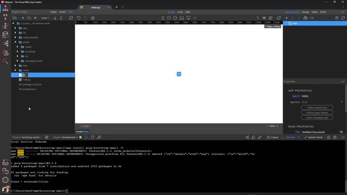This screenshot has height=195, width=347.
Task: Click the project settings gear next to the project name
Action: 47,137
